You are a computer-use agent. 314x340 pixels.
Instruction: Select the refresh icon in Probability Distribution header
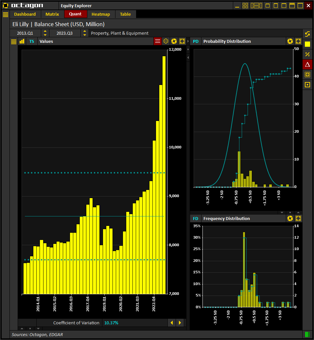pyautogui.click(x=290, y=41)
